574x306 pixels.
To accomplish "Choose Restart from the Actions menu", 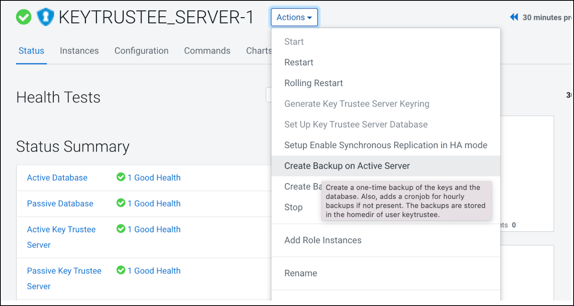I will (299, 63).
